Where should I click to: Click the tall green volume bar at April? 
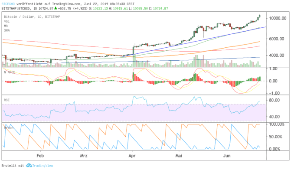pyautogui.click(x=134, y=61)
